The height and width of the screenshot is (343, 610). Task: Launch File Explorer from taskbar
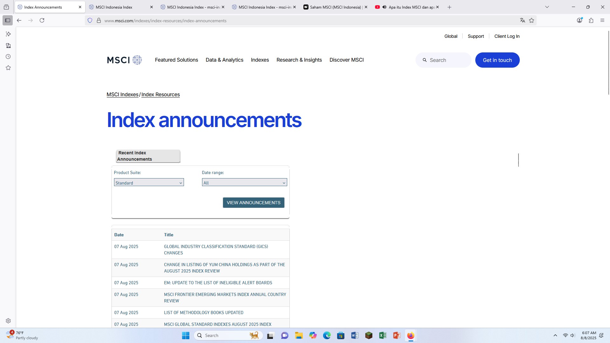pos(299,335)
